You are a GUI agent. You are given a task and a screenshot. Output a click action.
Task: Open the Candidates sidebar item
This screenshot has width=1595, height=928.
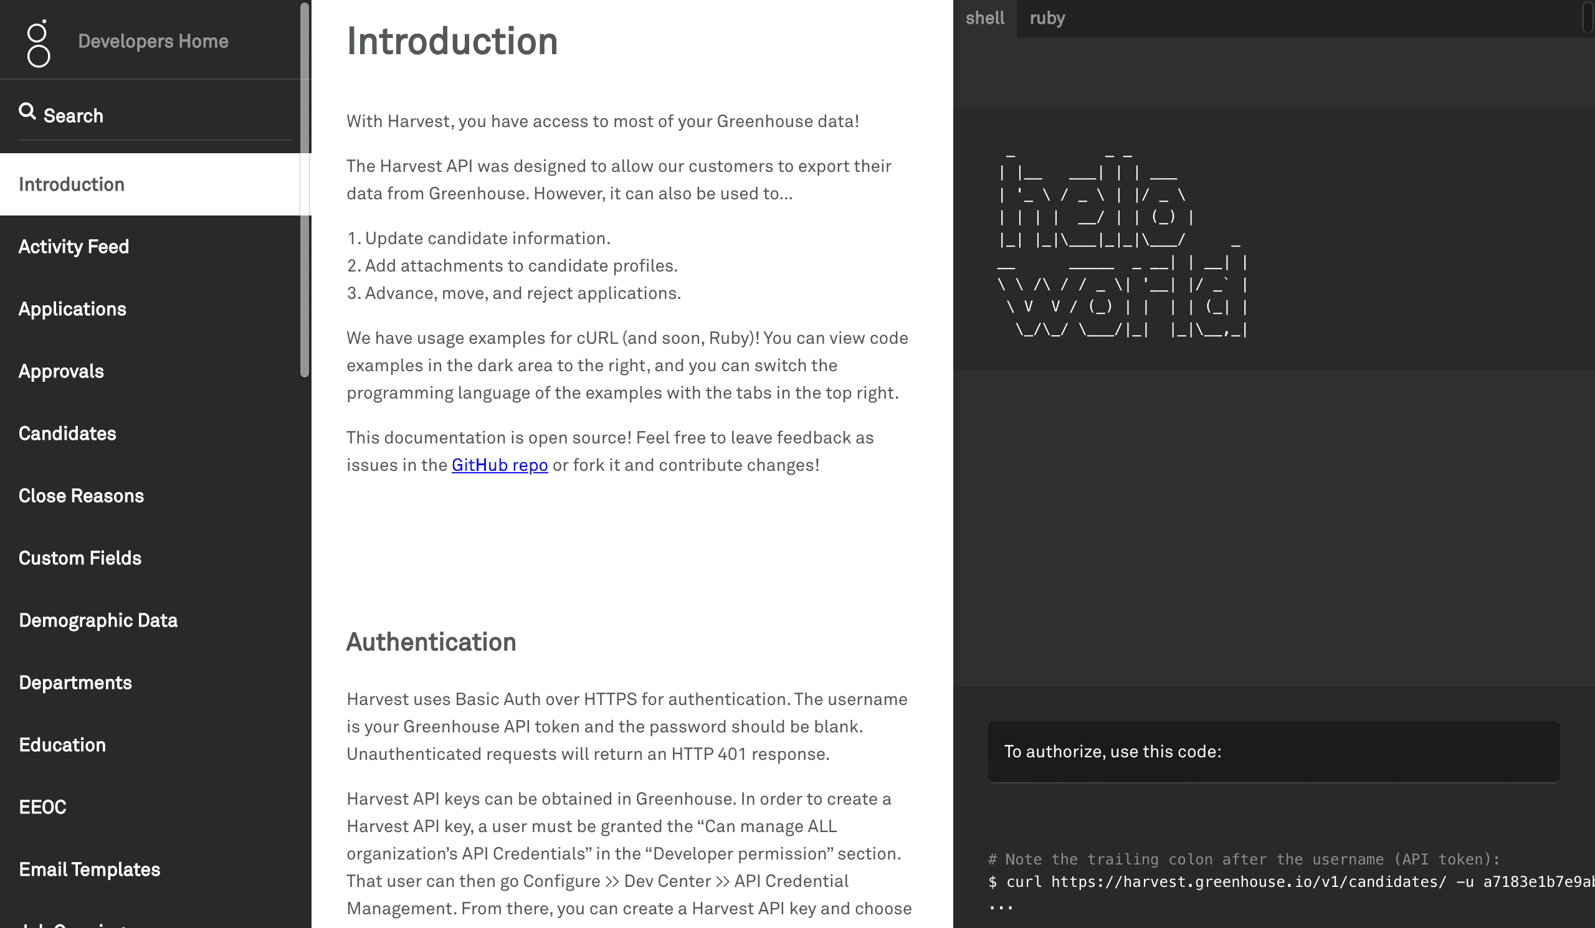pyautogui.click(x=67, y=432)
